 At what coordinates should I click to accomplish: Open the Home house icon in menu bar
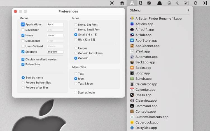(x=122, y=3)
